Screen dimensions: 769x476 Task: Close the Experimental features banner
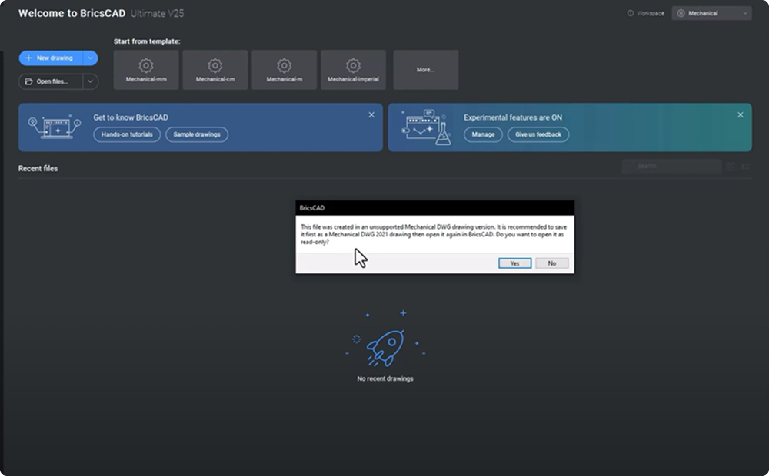(x=740, y=114)
